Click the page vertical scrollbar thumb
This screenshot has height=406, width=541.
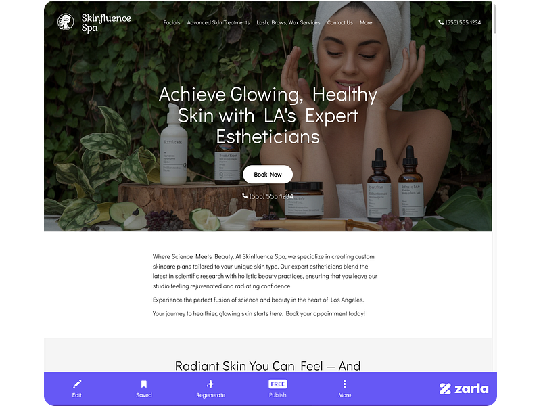click(x=495, y=18)
